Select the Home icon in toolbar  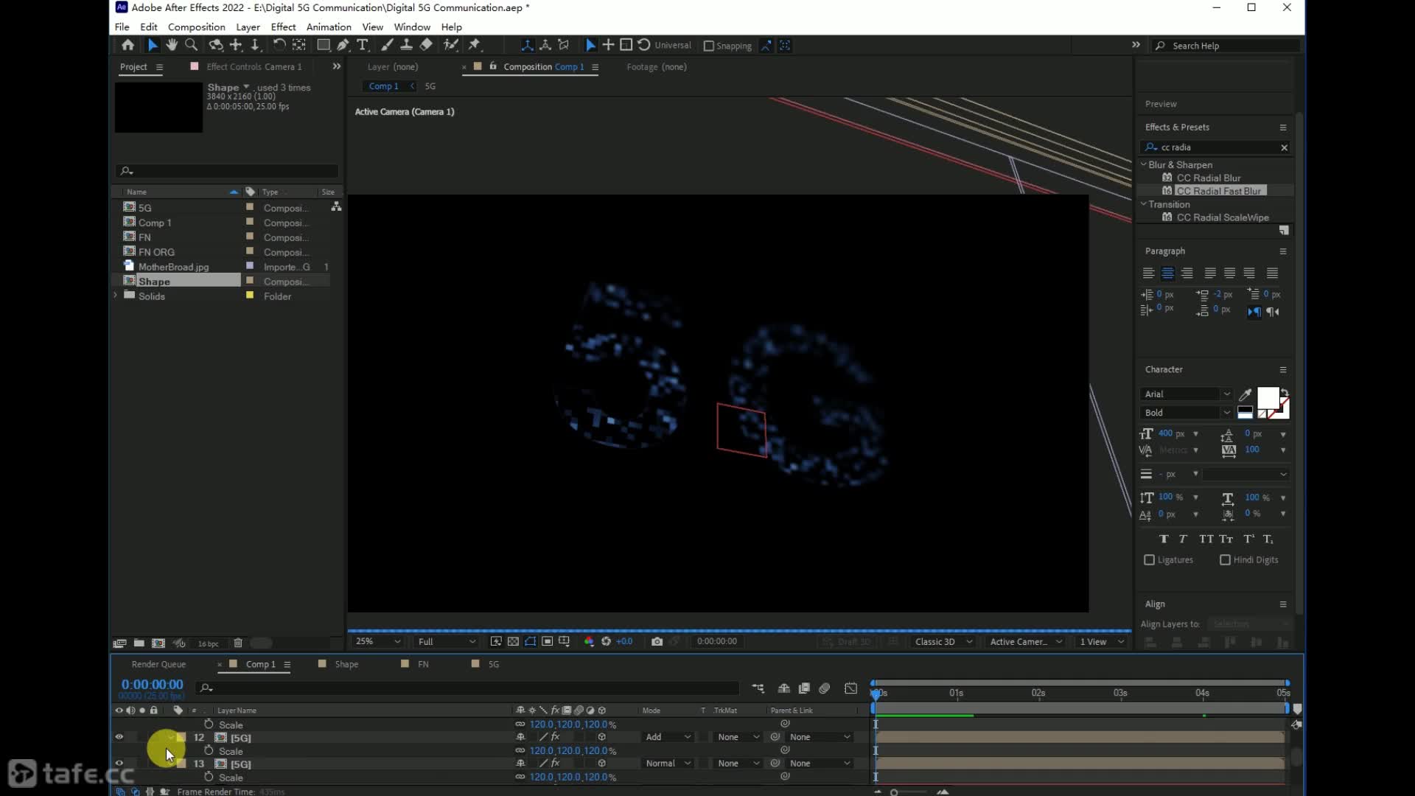(x=127, y=45)
